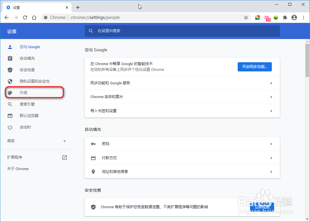Click the shield check icon beside 安全检查
This screenshot has height=222, width=310.
pyautogui.click(x=10, y=70)
